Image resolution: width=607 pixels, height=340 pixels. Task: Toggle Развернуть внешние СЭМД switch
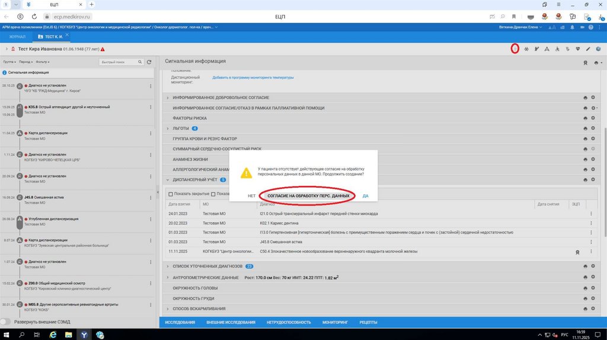click(5, 322)
